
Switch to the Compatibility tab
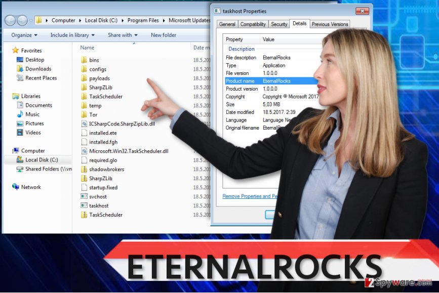coord(253,24)
